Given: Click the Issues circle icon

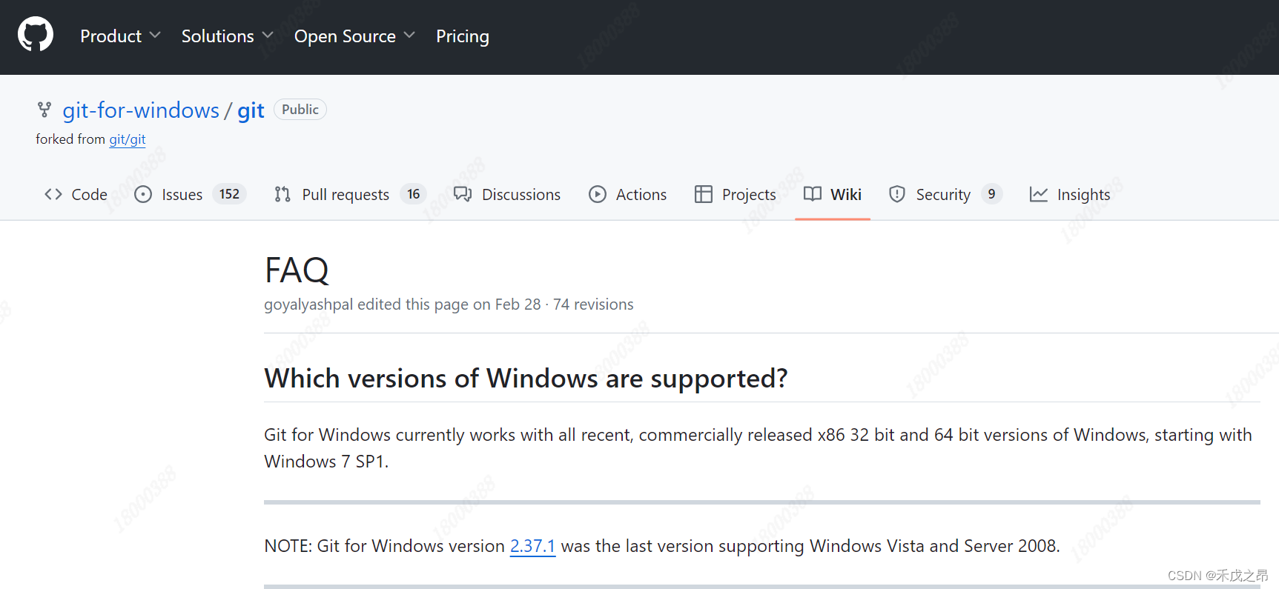Looking at the screenshot, I should [143, 194].
